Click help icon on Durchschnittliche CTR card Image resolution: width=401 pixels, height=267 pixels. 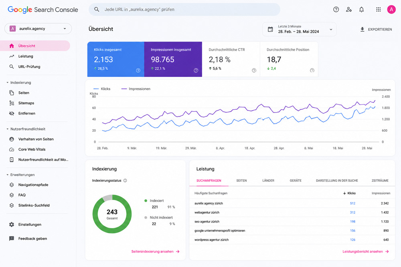(254, 70)
